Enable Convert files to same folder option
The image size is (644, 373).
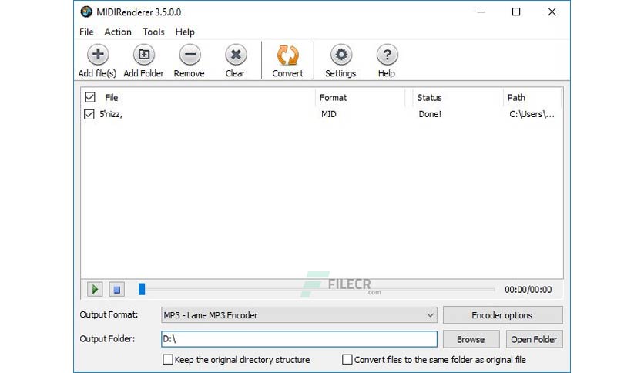click(x=347, y=359)
